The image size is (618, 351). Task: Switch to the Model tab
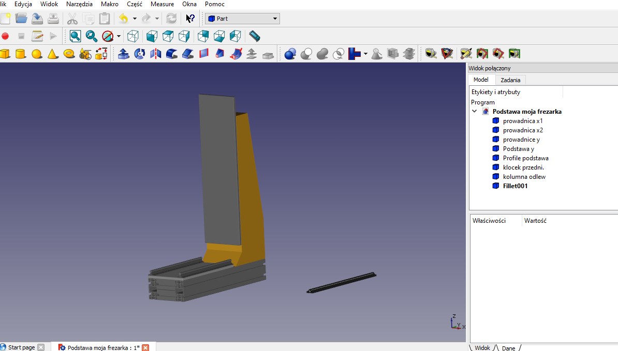coord(481,80)
